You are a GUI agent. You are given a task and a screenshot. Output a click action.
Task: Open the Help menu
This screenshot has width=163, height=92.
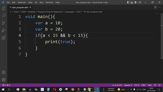coord(57,2)
